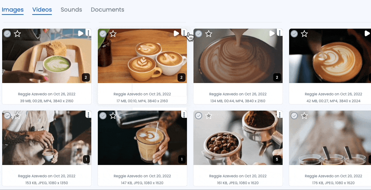The image size is (371, 190).
Task: Play the 17 MB three lattes video
Action: (176, 33)
